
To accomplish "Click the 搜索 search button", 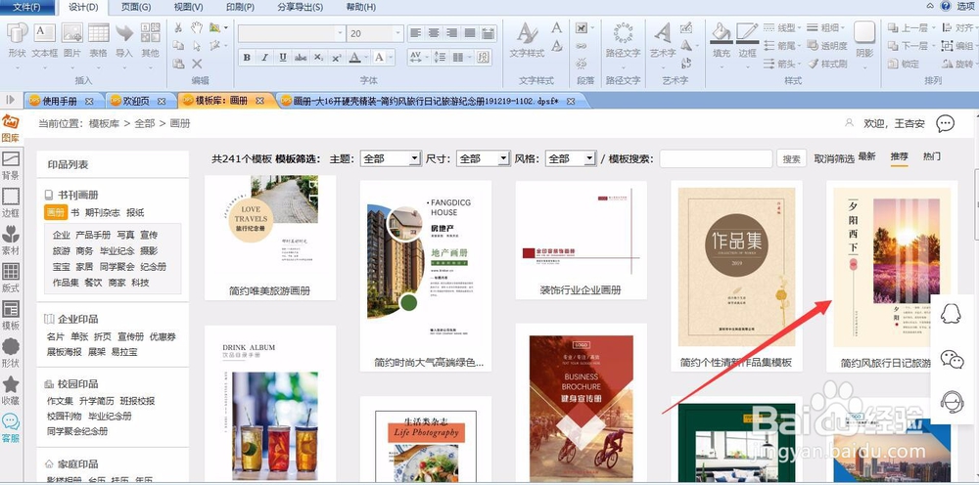I will click(x=791, y=159).
